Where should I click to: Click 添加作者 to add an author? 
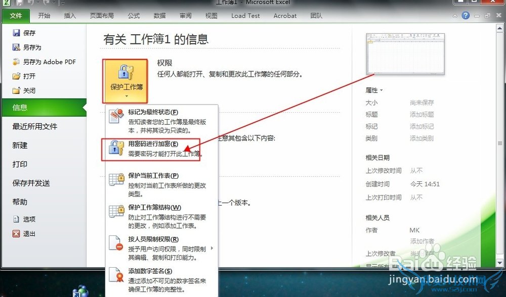(x=422, y=241)
